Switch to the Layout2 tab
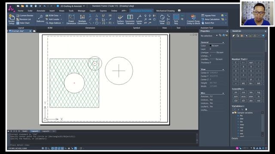Image resolution: width=275 pixels, height=154 pixels. click(46, 131)
